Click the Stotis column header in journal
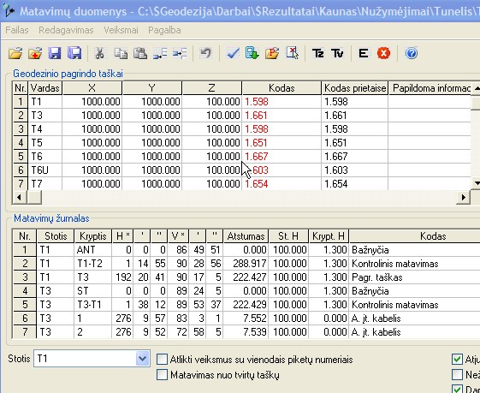The image size is (480, 393). coord(56,236)
